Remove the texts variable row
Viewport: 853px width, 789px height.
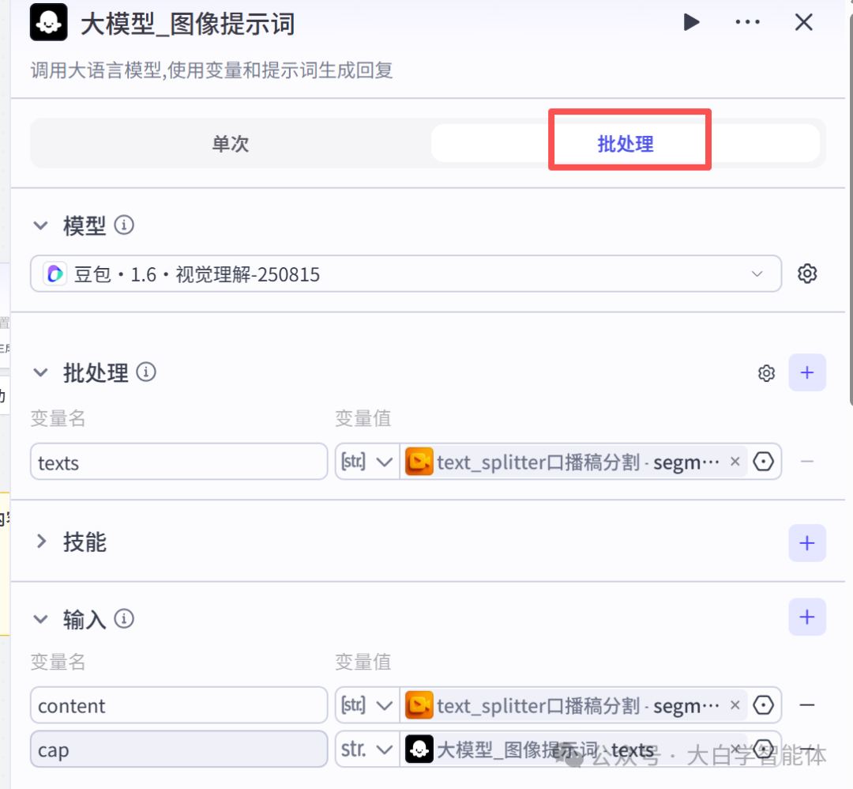point(806,462)
